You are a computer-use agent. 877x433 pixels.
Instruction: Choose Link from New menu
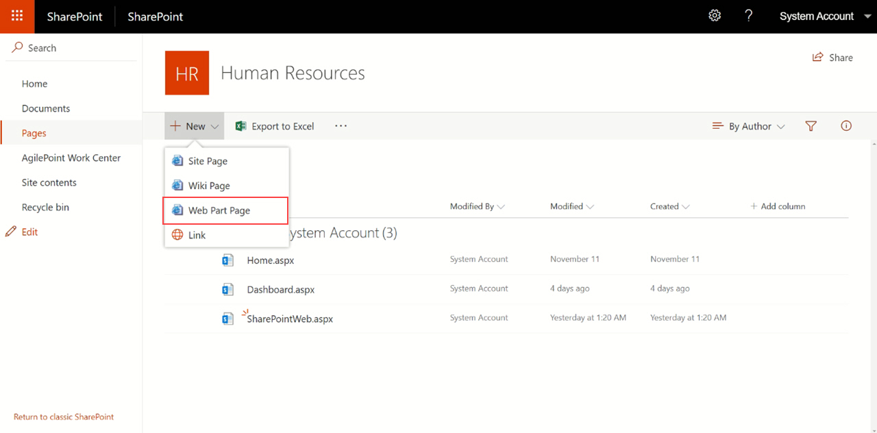(227, 235)
